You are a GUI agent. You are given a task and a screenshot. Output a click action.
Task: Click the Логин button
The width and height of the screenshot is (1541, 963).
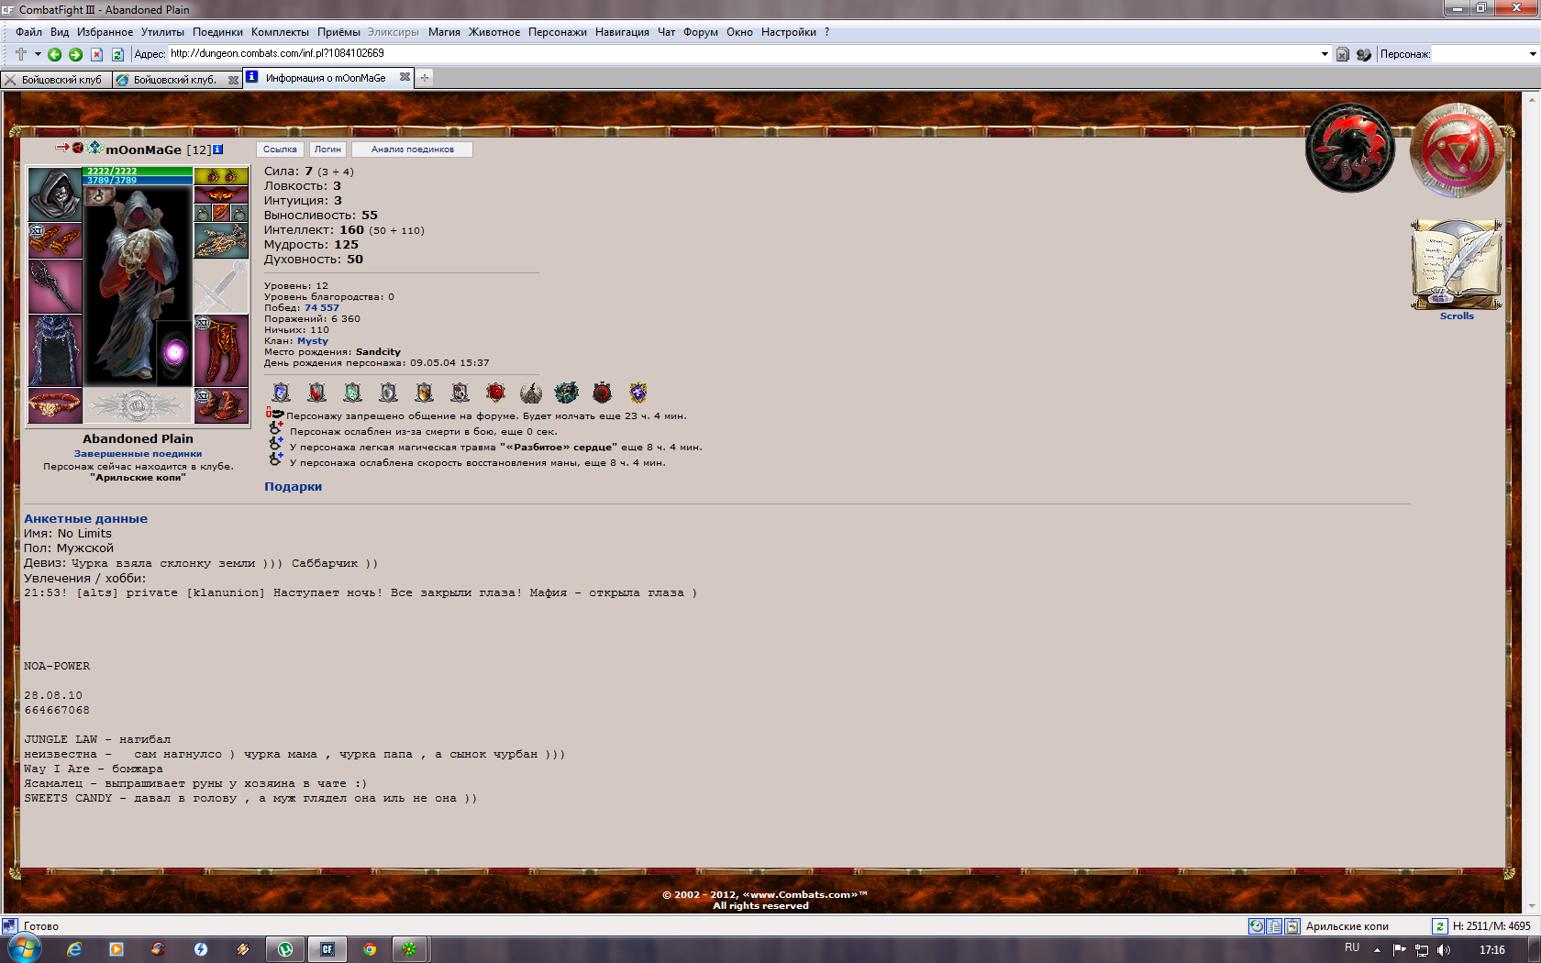click(327, 149)
